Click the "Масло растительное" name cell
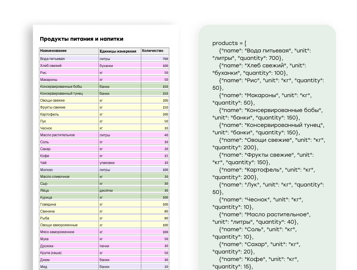This screenshot has height=270, width=357. click(x=57, y=135)
